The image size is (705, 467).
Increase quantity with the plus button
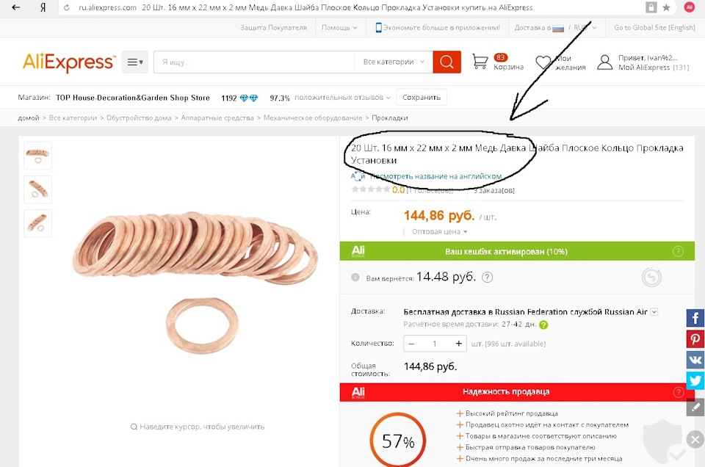(458, 344)
